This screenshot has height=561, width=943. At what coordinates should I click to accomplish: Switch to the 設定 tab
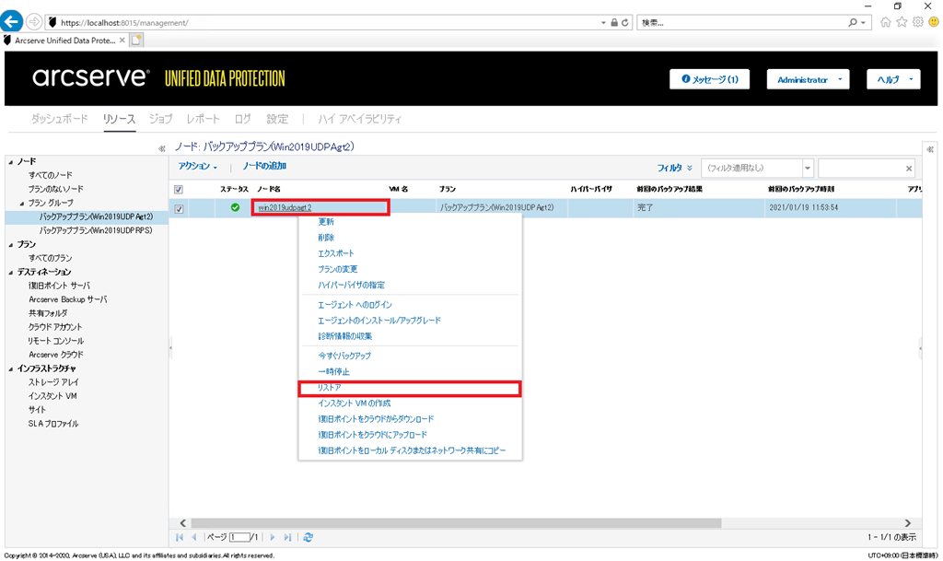(277, 119)
